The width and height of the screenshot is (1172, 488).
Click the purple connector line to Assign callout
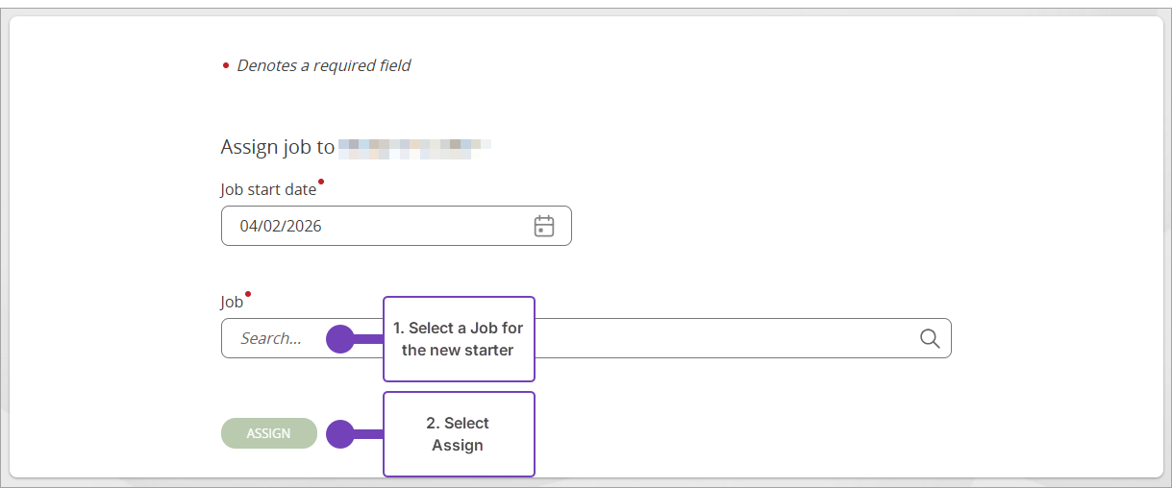369,434
